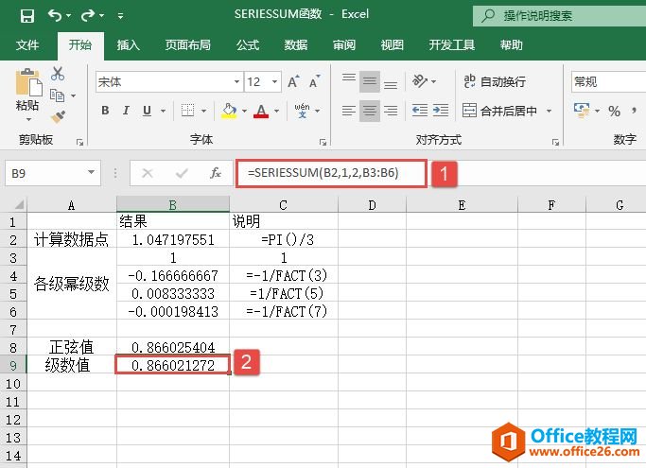Screen dimensions: 646x468
Task: Expand the Copy options arrow
Action: pyautogui.click(x=74, y=96)
